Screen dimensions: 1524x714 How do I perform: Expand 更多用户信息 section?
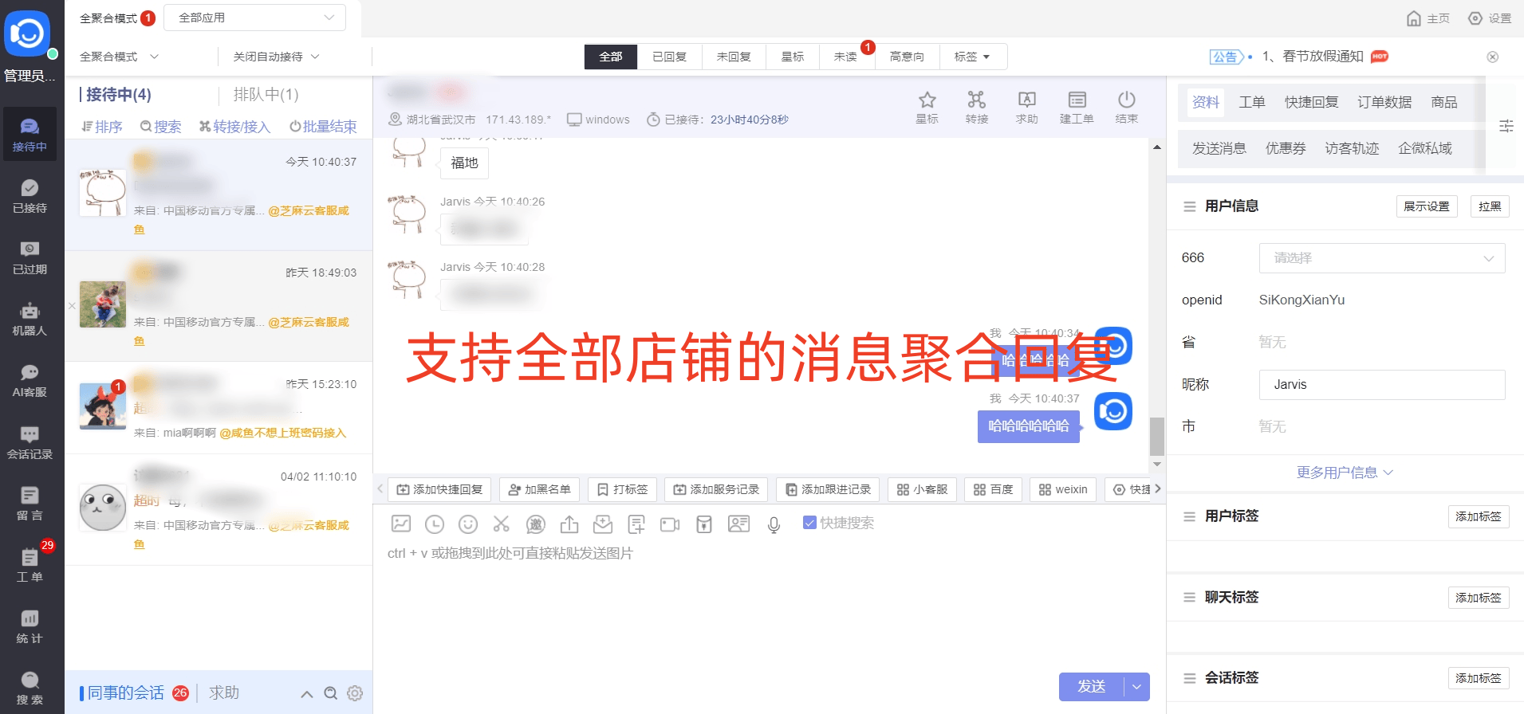pyautogui.click(x=1344, y=473)
